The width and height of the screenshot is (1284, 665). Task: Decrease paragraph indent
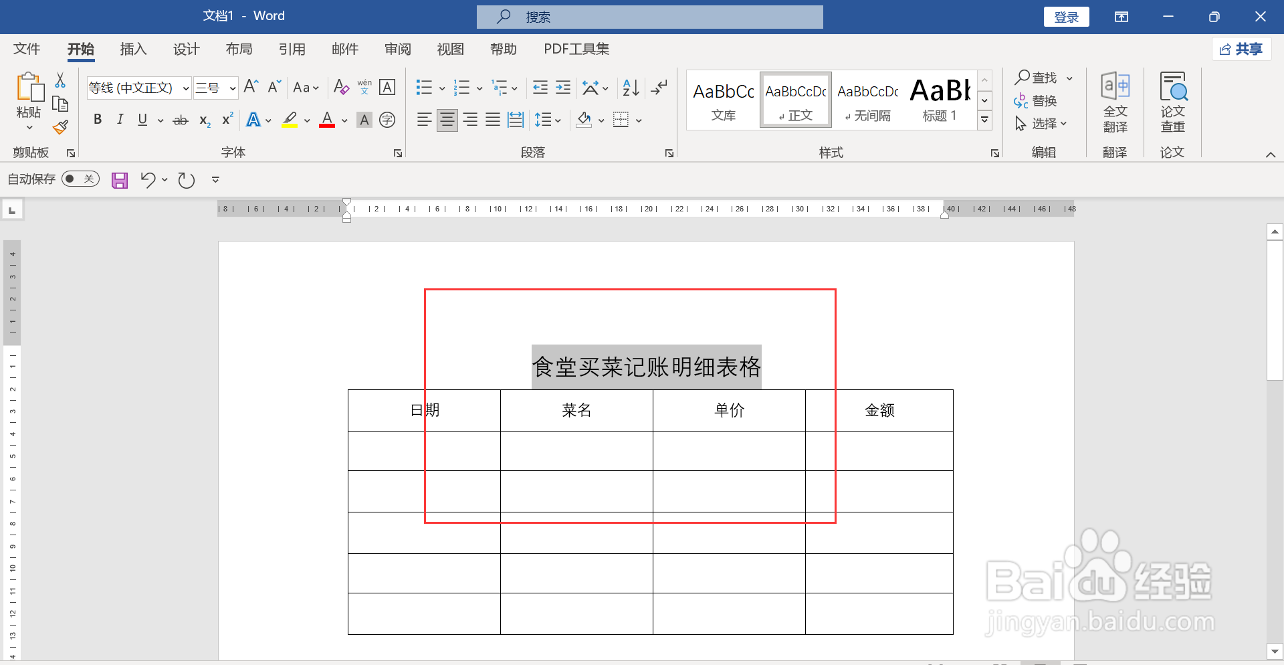pyautogui.click(x=540, y=87)
